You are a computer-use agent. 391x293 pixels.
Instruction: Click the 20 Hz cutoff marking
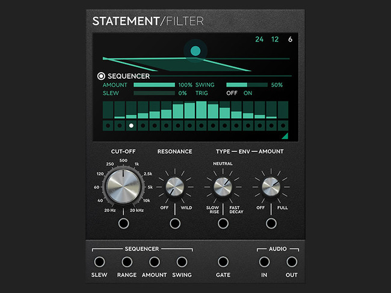[109, 210]
